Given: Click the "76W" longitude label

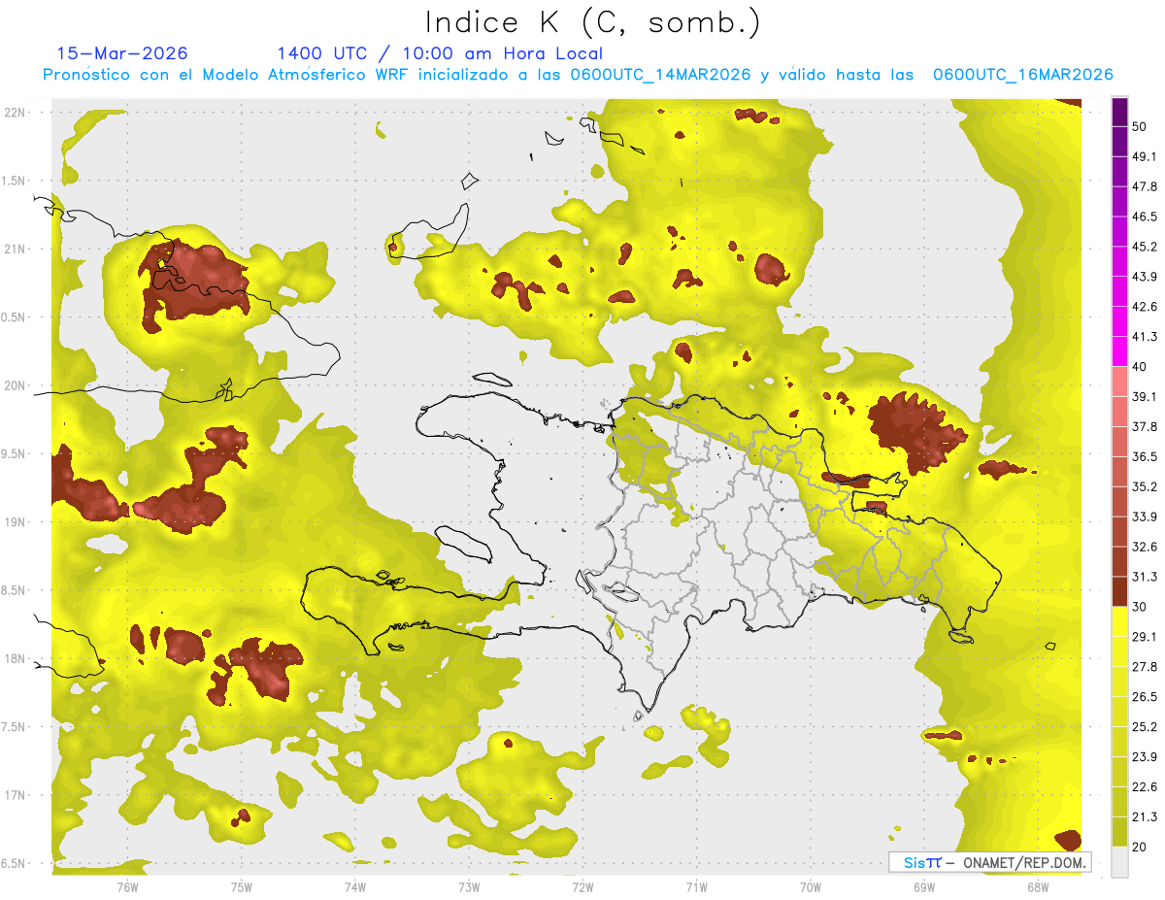Looking at the screenshot, I should click(x=127, y=887).
